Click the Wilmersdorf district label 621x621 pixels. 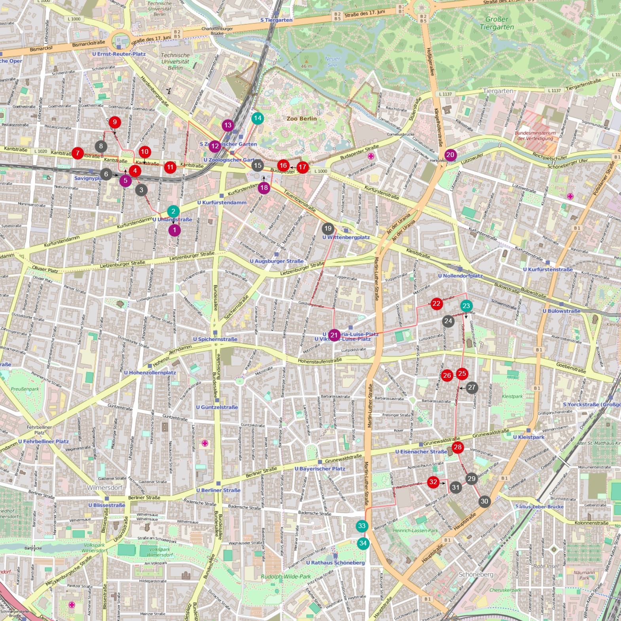click(104, 488)
